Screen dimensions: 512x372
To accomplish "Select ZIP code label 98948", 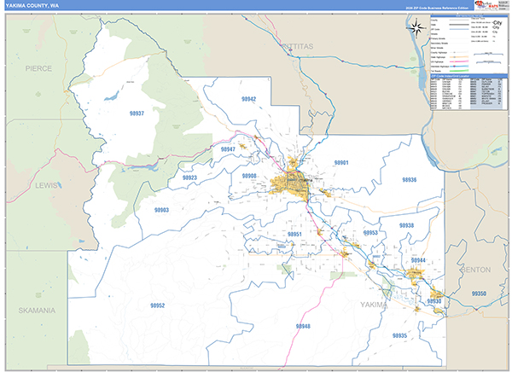I will click(x=303, y=326).
